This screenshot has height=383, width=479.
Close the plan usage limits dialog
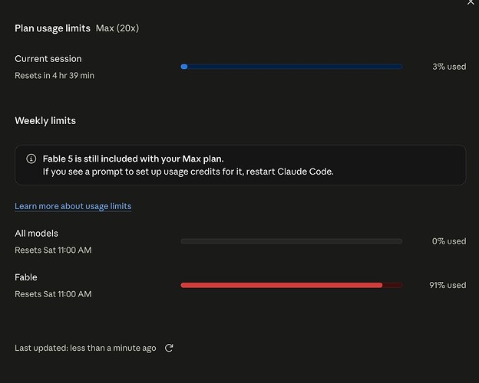point(471,2)
